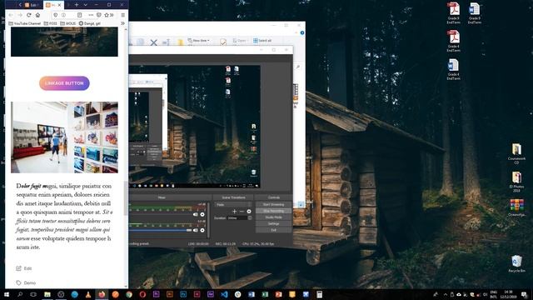This screenshot has width=533, height=300.
Task: Show Firefox tracking protection shield
Action: pos(56,15)
